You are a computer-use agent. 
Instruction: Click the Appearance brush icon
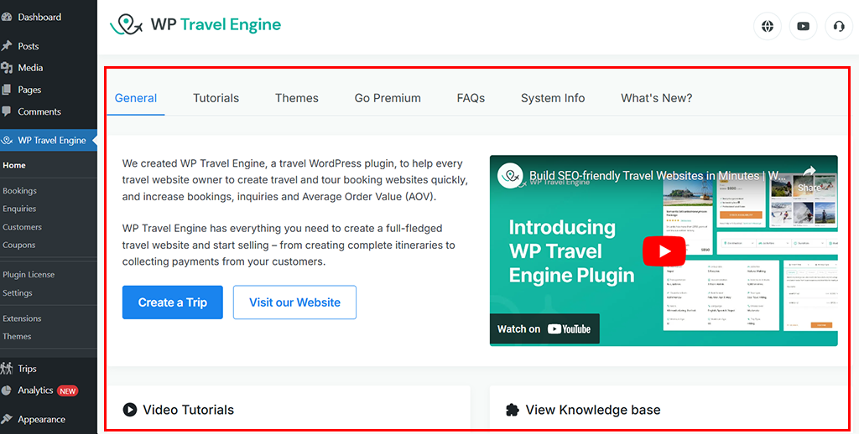tap(7, 419)
